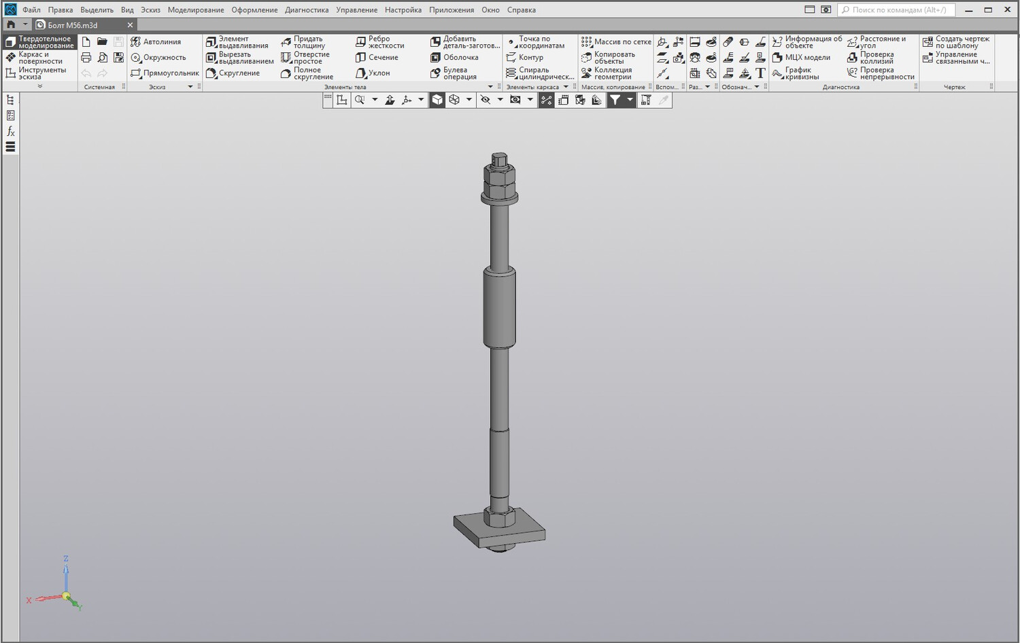This screenshot has width=1020, height=643.
Task: Expand the Эскиз panel dropdown arrow
Action: 190,87
